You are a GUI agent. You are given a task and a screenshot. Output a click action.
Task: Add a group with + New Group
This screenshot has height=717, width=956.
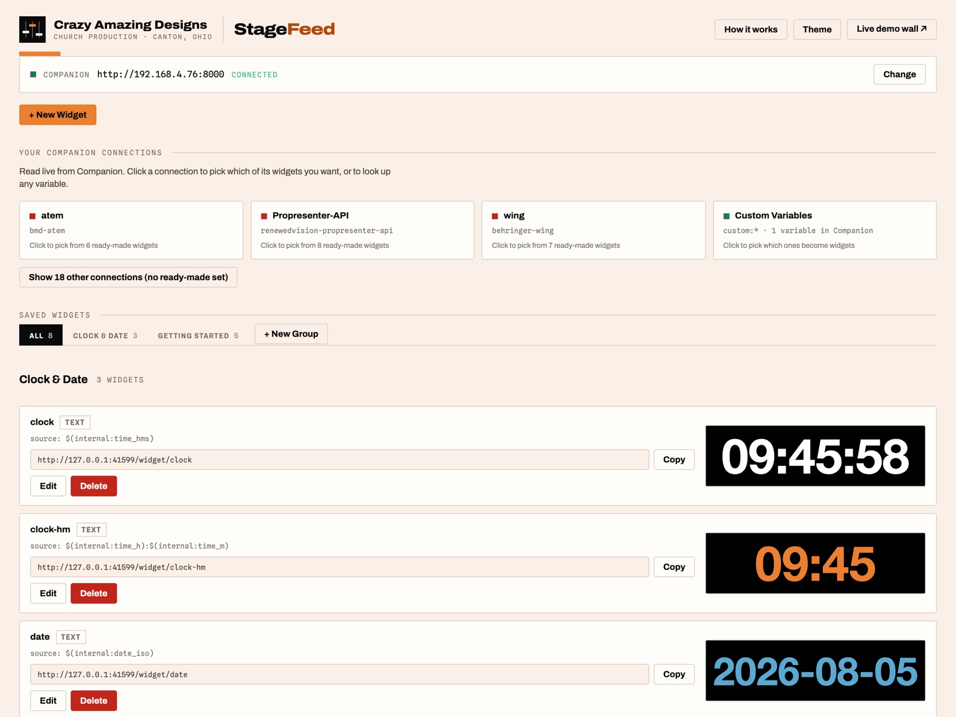[x=291, y=334]
